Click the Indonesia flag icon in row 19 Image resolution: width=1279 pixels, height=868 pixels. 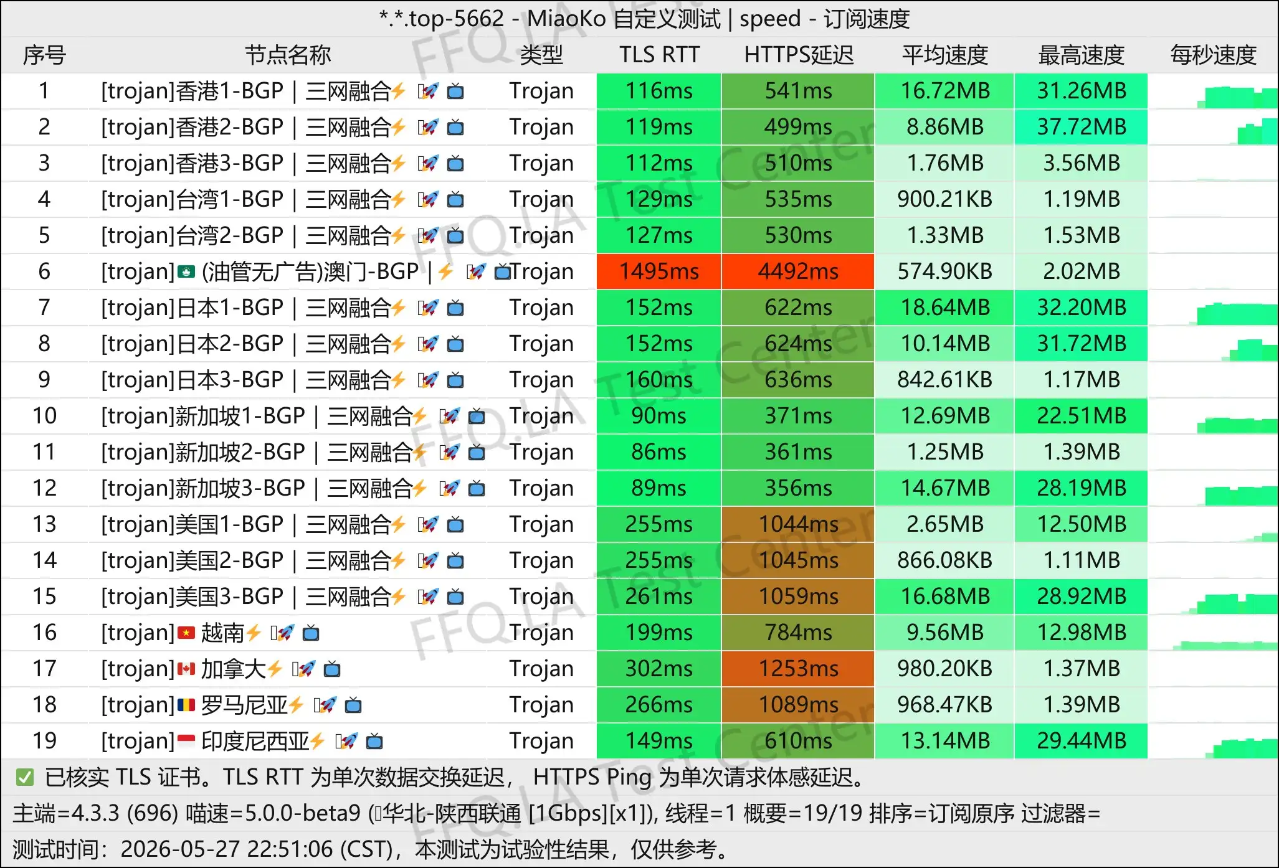(x=186, y=742)
